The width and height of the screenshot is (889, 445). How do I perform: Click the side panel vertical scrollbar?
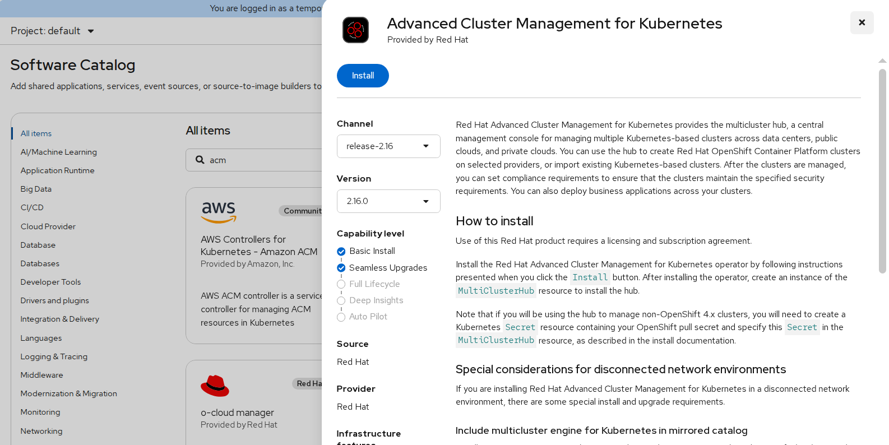pos(882,168)
